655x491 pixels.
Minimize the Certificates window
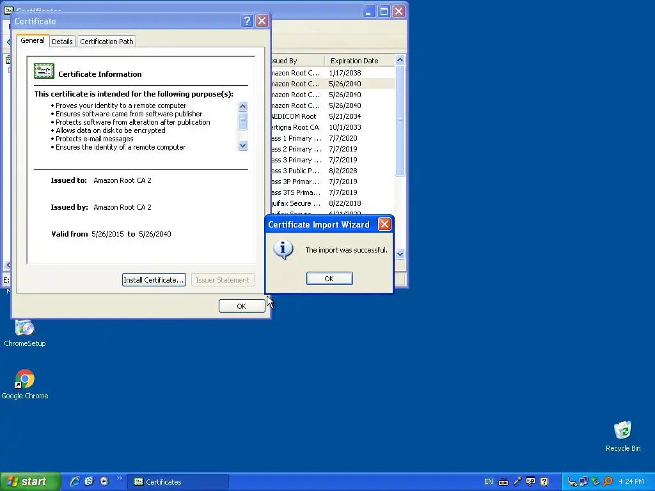pyautogui.click(x=368, y=12)
